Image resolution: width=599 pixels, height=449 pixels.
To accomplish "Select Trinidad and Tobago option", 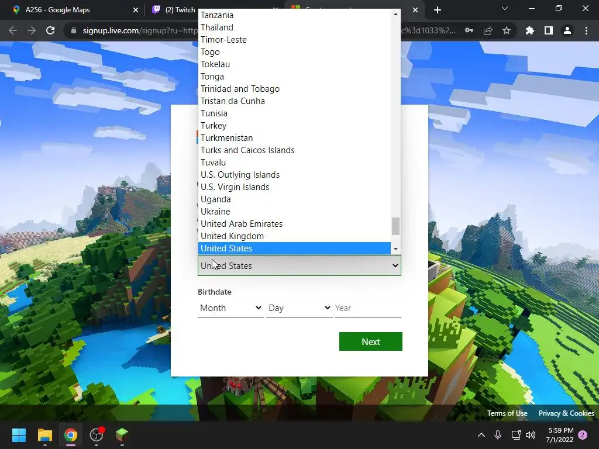I will tap(294, 89).
